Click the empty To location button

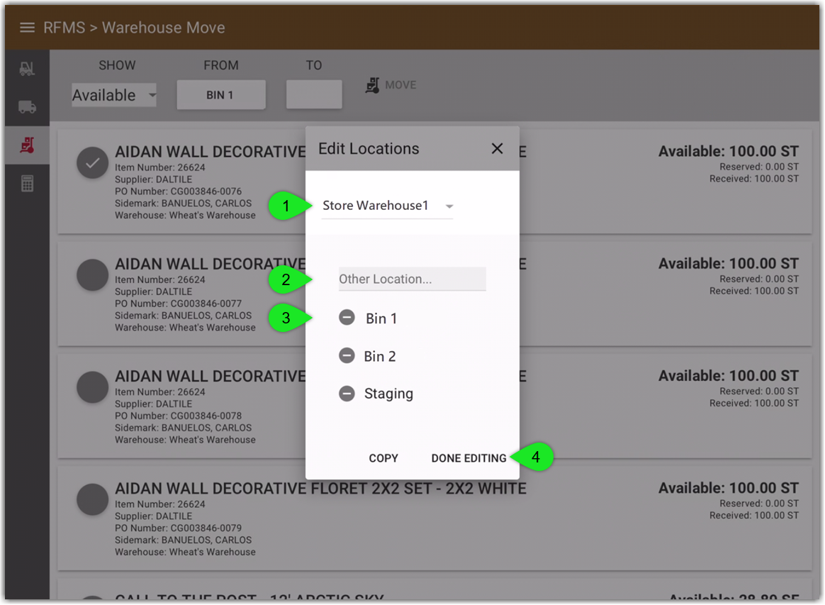click(314, 94)
